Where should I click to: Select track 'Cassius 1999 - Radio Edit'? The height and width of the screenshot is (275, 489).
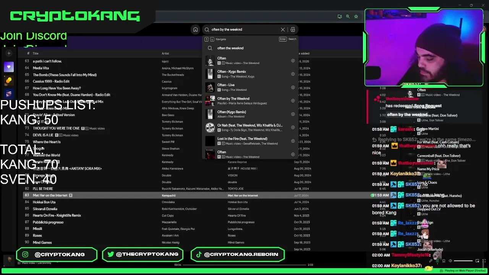point(51,81)
